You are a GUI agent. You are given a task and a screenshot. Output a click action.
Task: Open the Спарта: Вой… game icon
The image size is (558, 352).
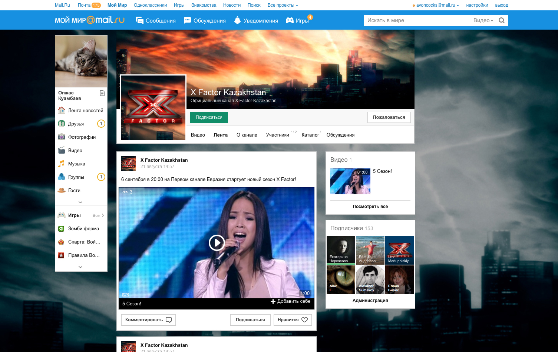click(62, 242)
